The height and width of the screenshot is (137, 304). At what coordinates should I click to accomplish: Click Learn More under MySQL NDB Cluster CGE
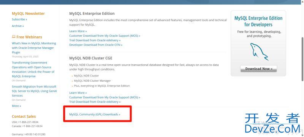78,93
